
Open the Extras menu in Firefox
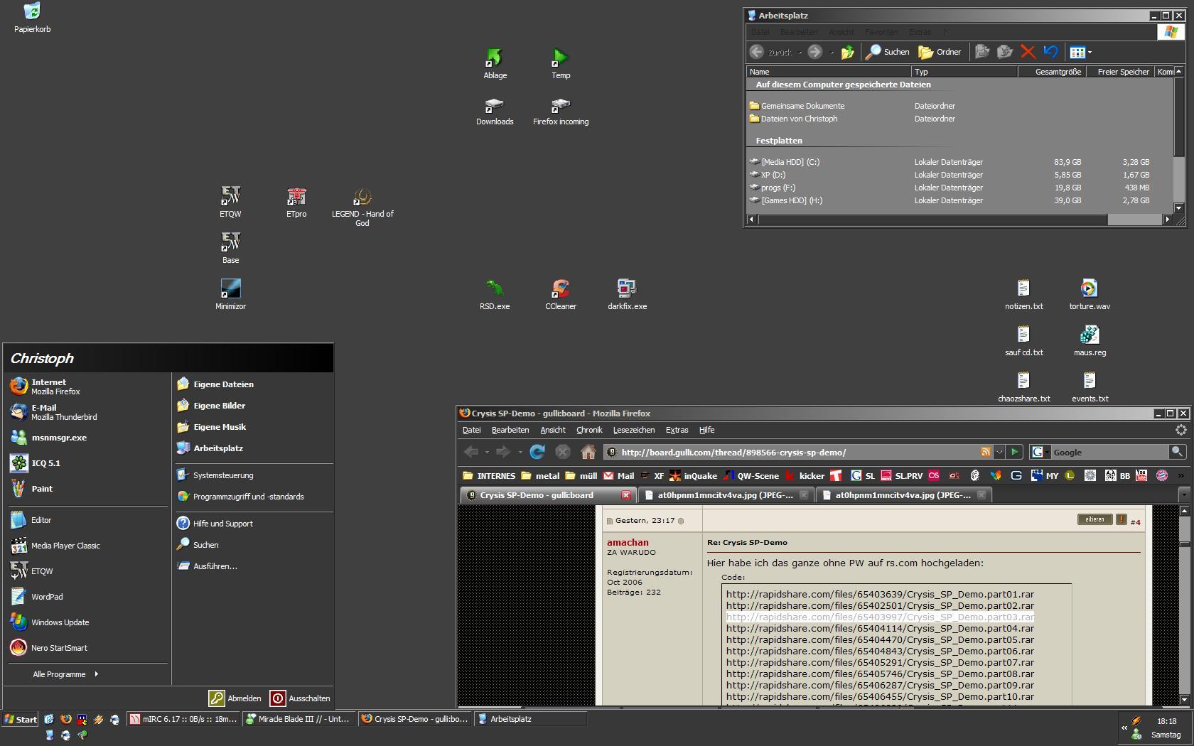coord(677,430)
